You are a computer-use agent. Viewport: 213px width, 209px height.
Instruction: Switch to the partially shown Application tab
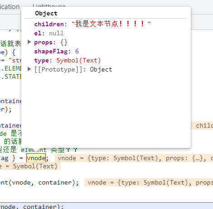(x=10, y=7)
